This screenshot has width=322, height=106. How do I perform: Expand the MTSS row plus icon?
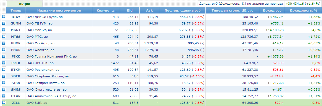[4, 36]
